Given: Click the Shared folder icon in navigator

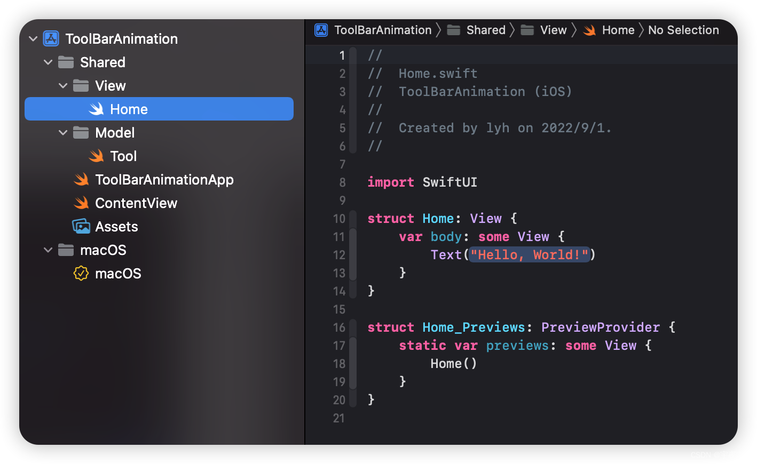Looking at the screenshot, I should point(66,62).
